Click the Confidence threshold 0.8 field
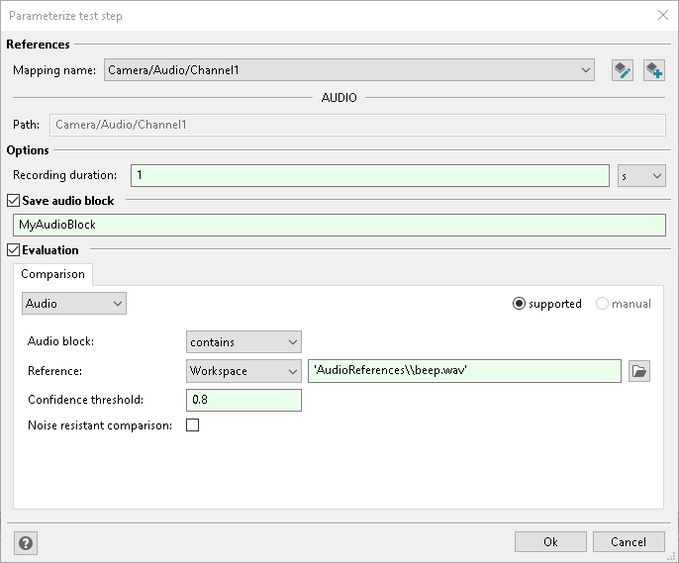679x563 pixels. pos(243,400)
